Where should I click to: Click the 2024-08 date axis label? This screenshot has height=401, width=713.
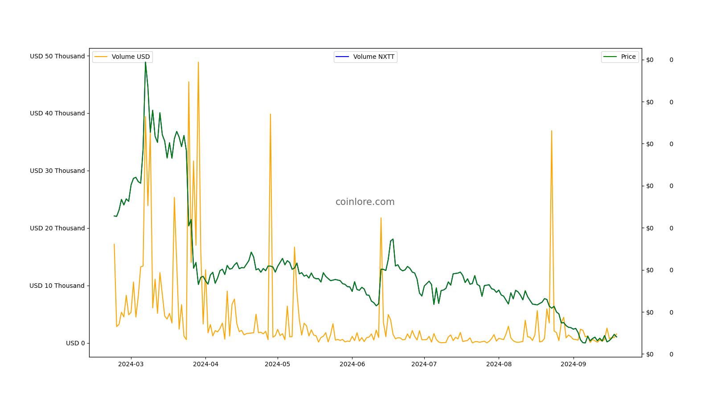pyautogui.click(x=499, y=364)
